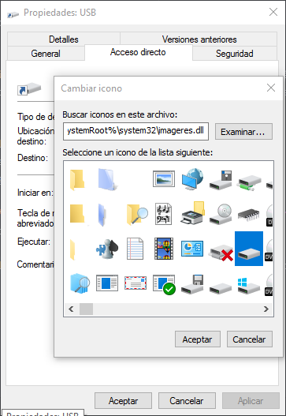Click Cancelar in the Propiedades window
The height and width of the screenshot is (416, 286).
click(x=187, y=401)
